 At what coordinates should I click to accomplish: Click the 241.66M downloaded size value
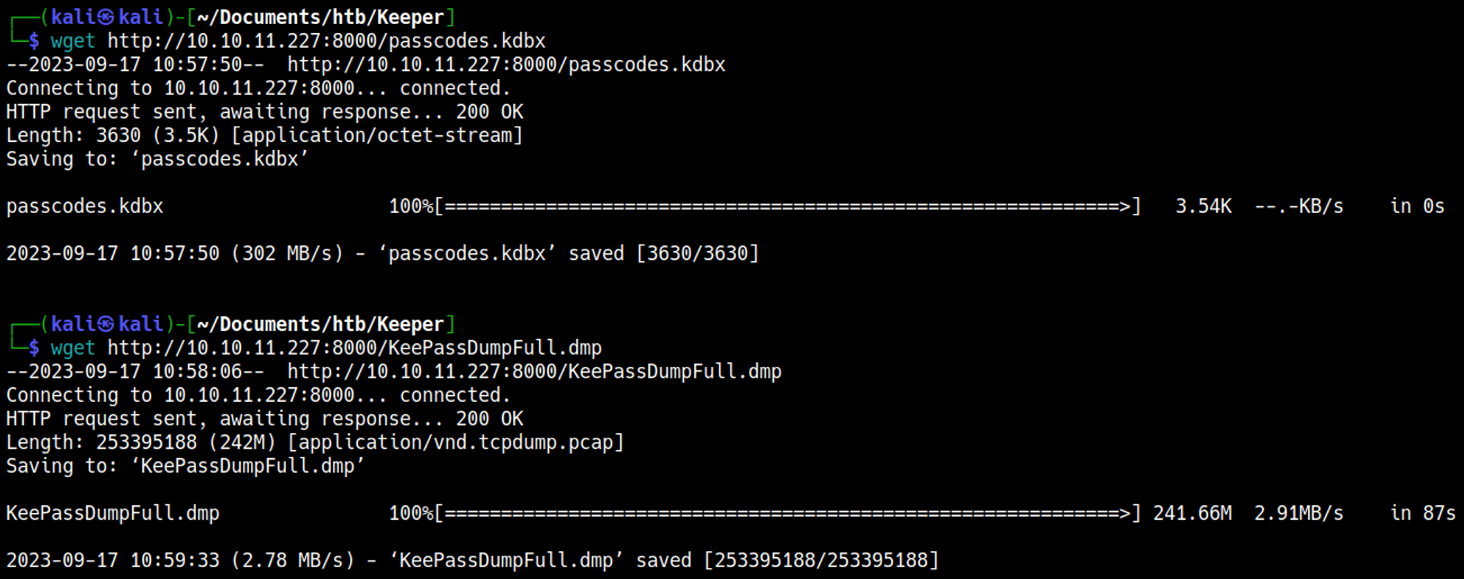coord(1192,513)
